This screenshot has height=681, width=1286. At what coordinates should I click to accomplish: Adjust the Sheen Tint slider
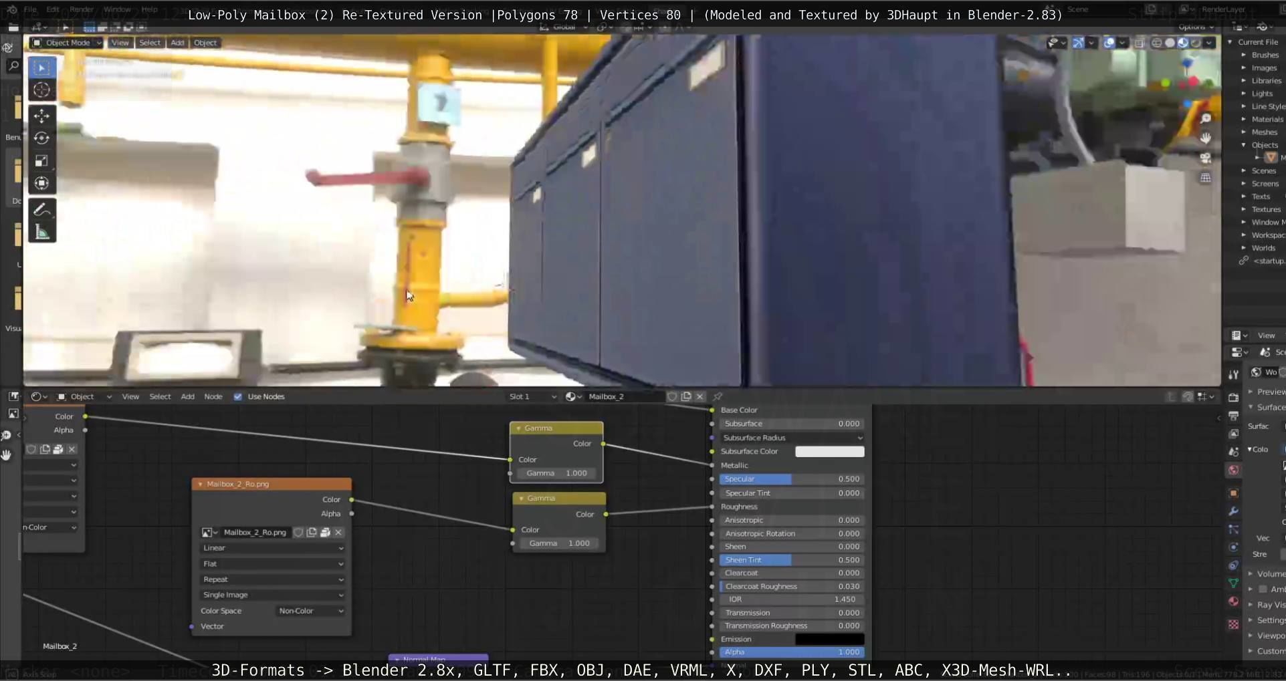(792, 560)
